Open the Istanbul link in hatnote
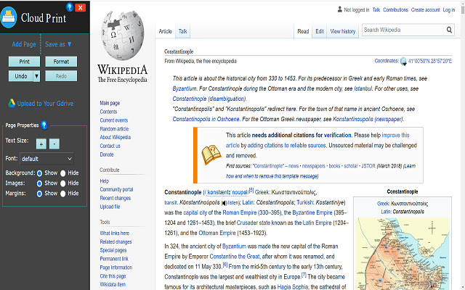 click(363, 88)
